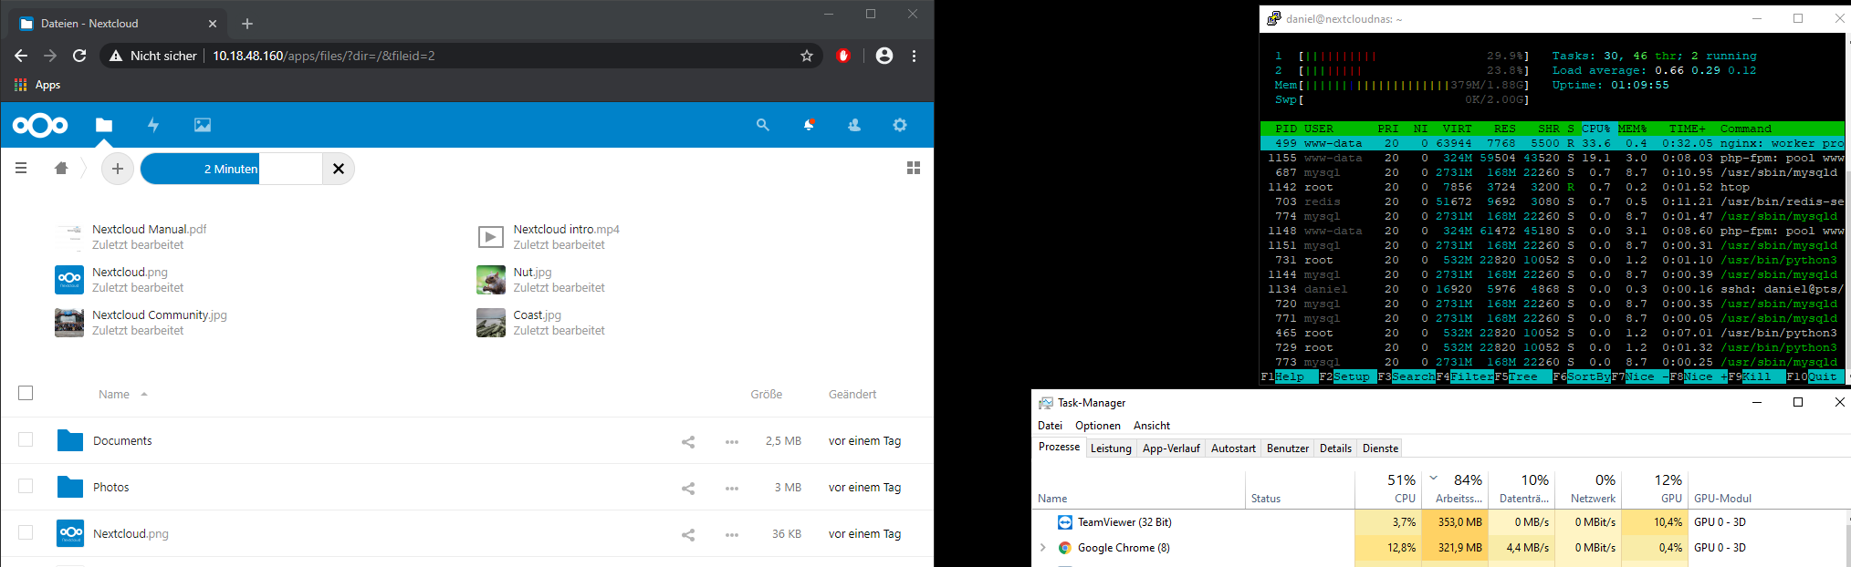Open Chrome three-dot menu
The width and height of the screenshot is (1851, 567).
[914, 56]
